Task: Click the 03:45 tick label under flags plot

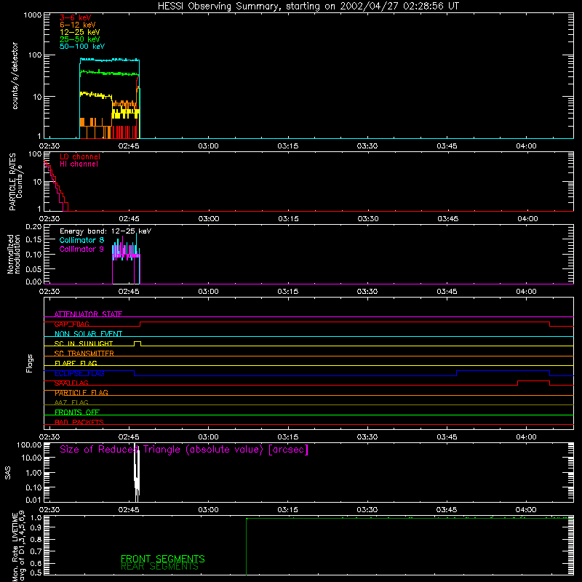Action: (x=447, y=437)
